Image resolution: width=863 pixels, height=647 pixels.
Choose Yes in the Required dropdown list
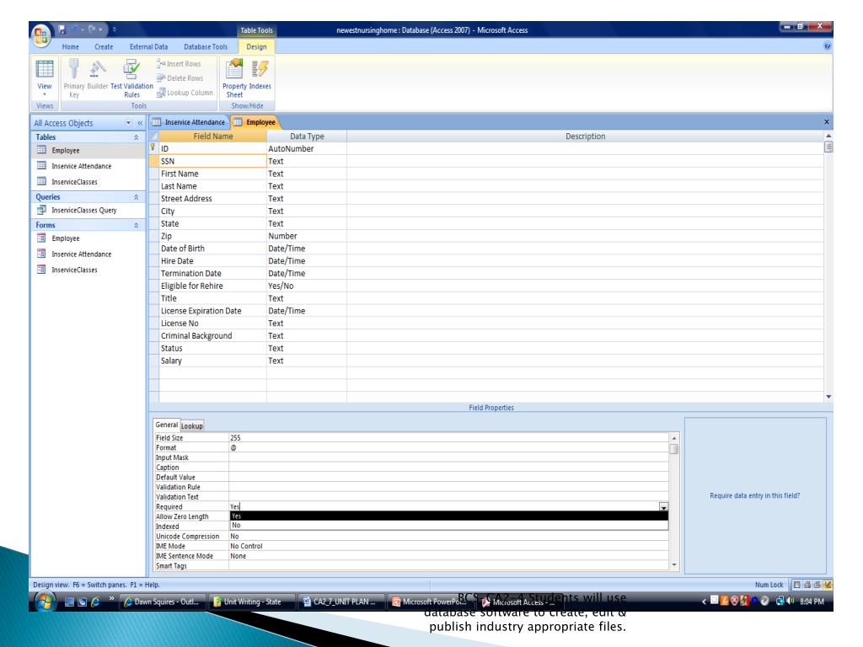[448, 516]
